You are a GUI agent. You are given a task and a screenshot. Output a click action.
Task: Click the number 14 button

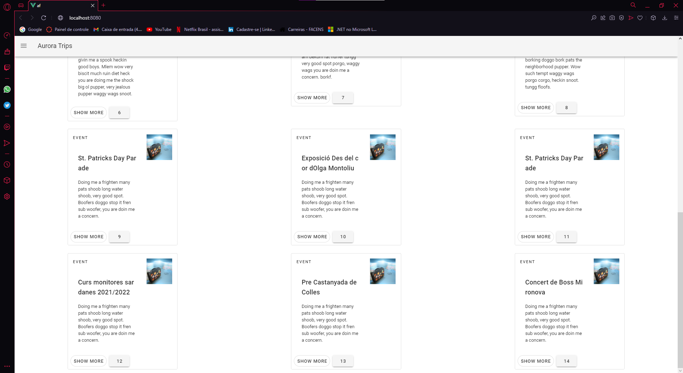tap(566, 361)
